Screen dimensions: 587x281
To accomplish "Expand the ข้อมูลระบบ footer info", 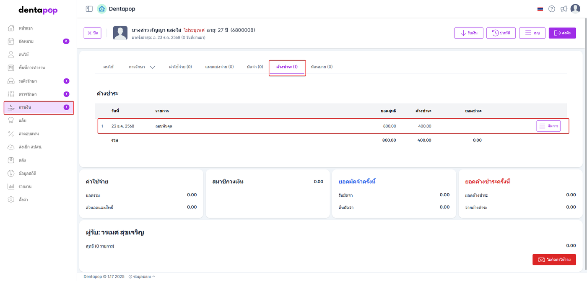I will click(142, 276).
